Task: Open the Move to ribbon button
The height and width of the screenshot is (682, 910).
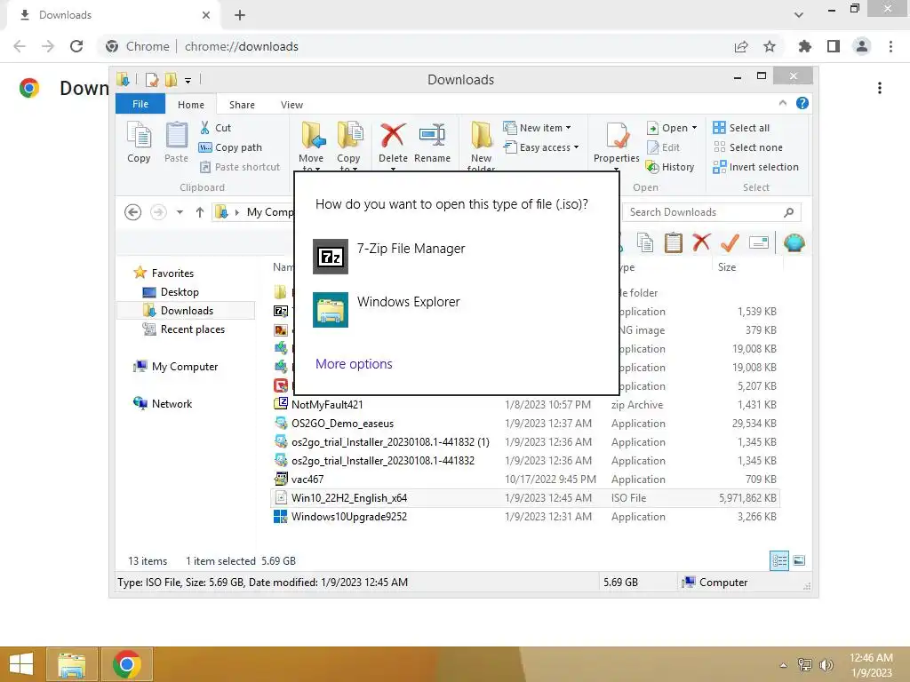Action: (311, 146)
